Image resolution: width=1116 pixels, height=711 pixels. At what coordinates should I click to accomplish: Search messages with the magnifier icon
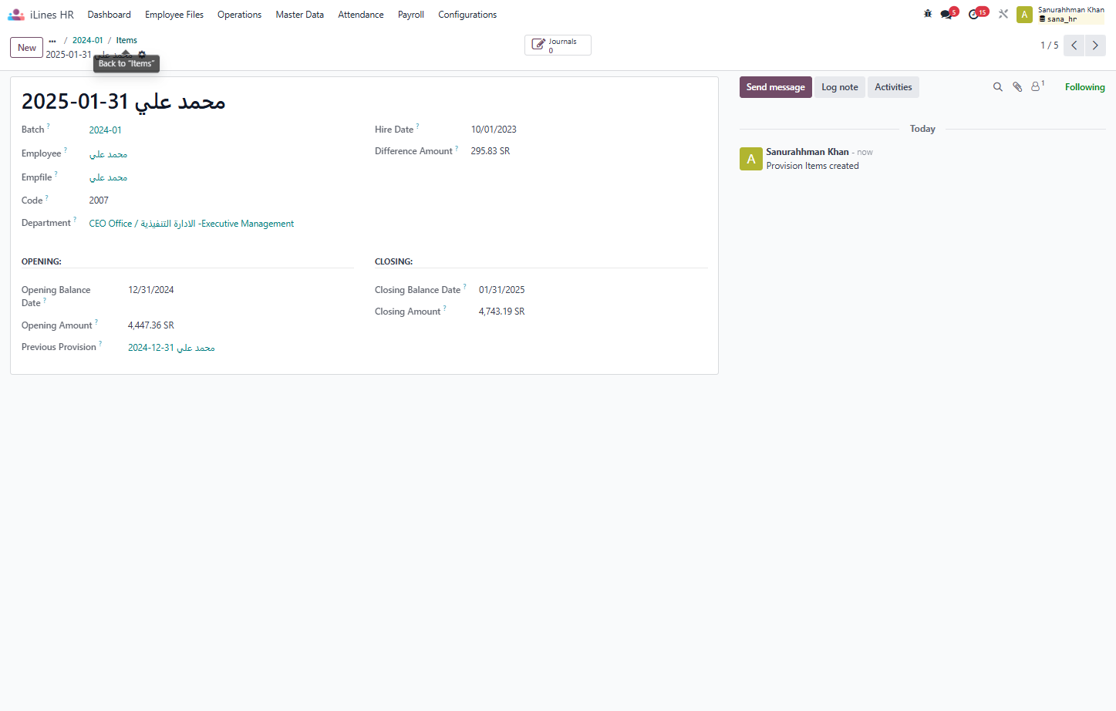click(x=997, y=87)
